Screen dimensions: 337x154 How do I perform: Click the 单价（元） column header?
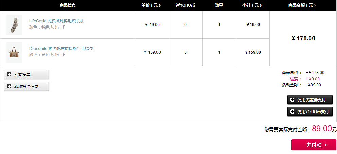click(x=151, y=5)
